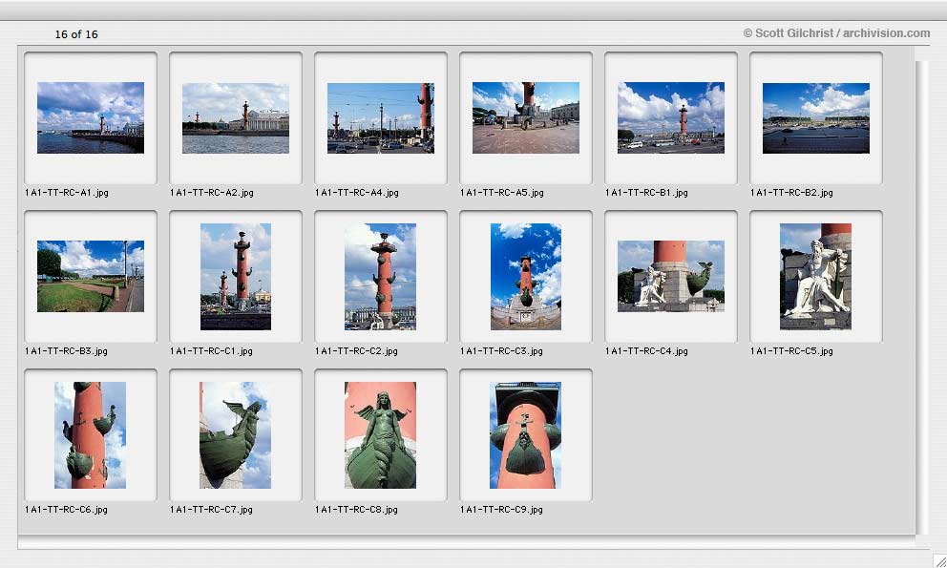Click the file name 1A1-TT-RC-C6.jpg
Screen dimensions: 947x568
pos(66,510)
